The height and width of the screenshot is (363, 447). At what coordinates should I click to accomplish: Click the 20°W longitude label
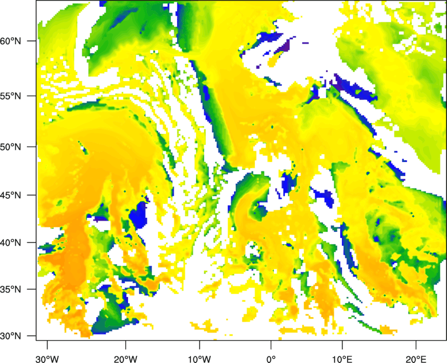pyautogui.click(x=126, y=359)
